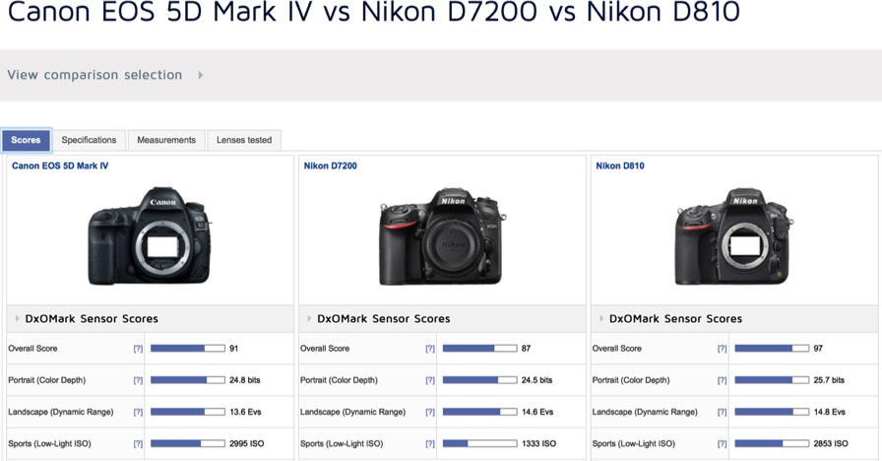Click Nikon D810 Overall Score bar showing 97
Image resolution: width=882 pixels, height=461 pixels.
click(x=772, y=349)
